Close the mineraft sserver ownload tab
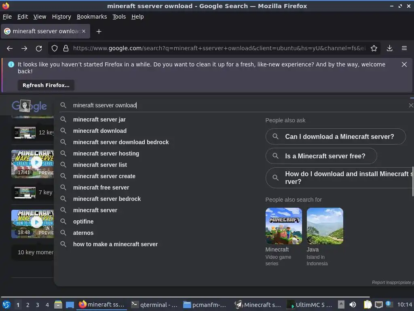The width and height of the screenshot is (414, 311). click(84, 31)
